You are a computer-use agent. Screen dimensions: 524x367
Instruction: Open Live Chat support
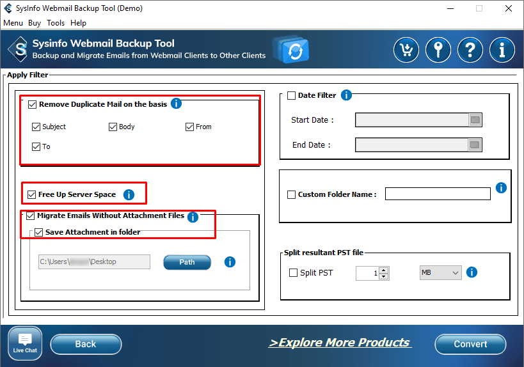click(25, 343)
